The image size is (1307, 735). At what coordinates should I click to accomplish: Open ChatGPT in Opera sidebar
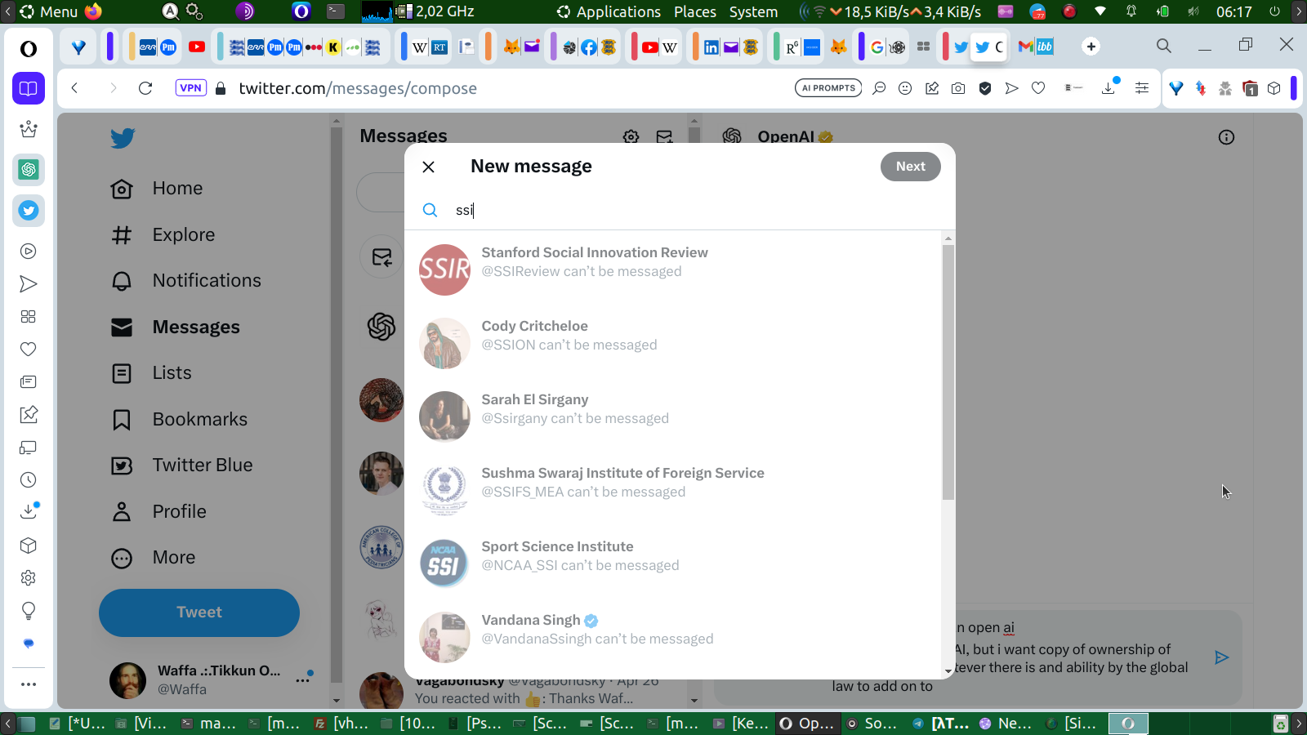(x=29, y=170)
